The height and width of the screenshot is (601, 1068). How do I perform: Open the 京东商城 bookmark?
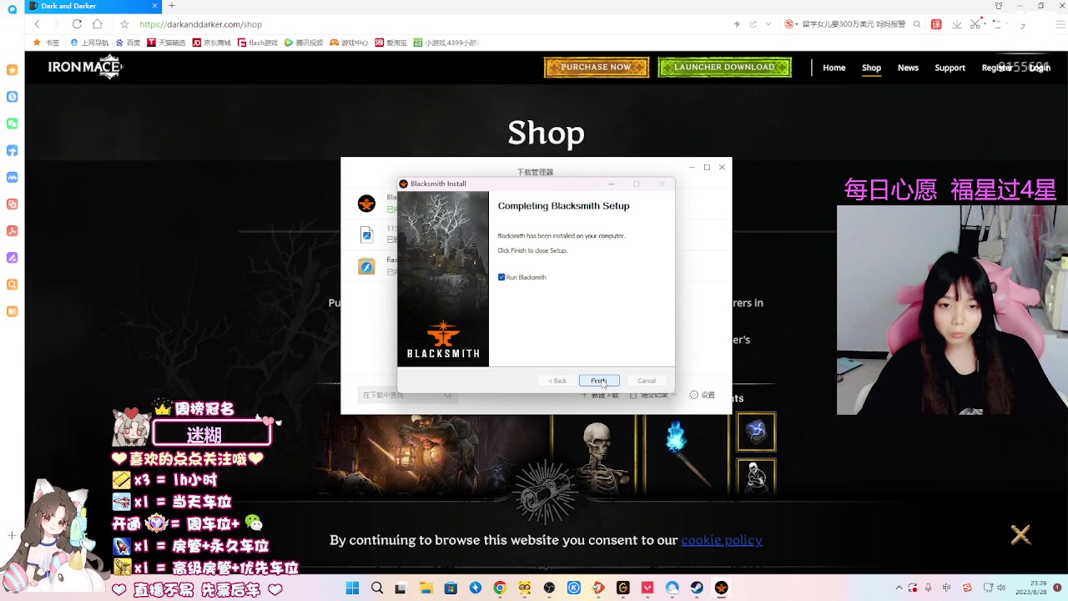tap(212, 43)
